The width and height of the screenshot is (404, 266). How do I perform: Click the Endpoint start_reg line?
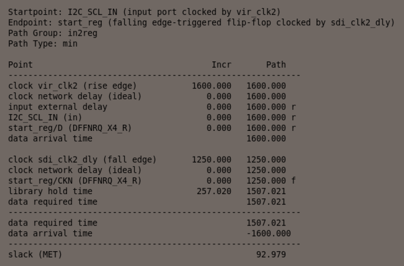(201, 22)
